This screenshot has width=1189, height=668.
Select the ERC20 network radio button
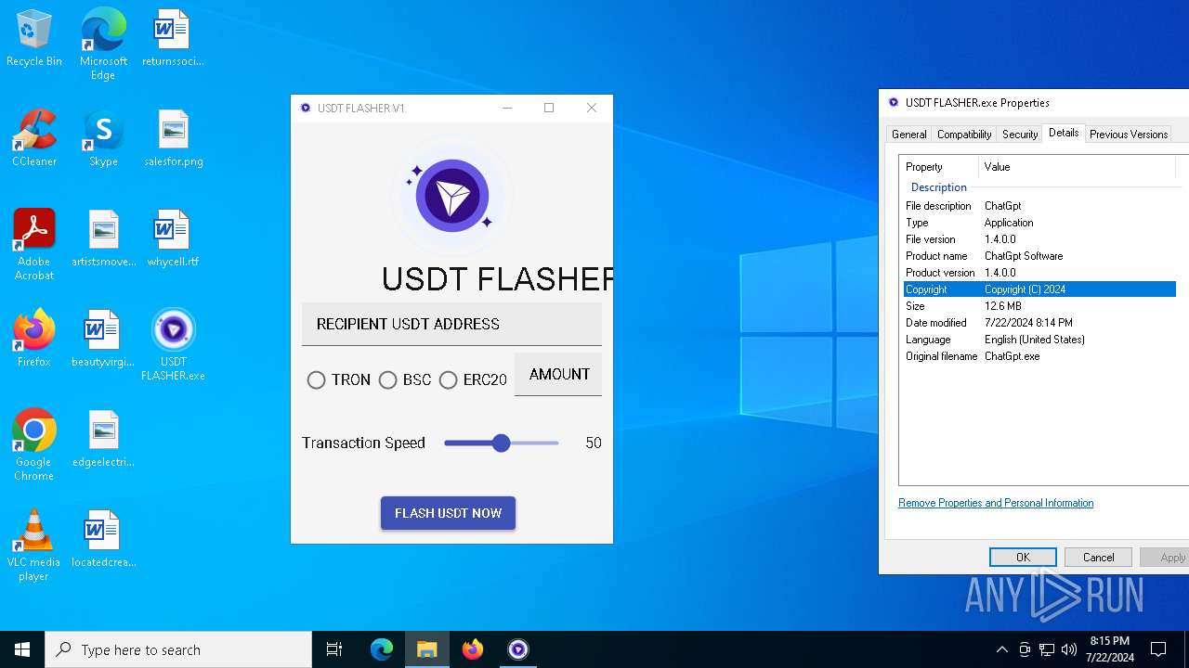449,380
